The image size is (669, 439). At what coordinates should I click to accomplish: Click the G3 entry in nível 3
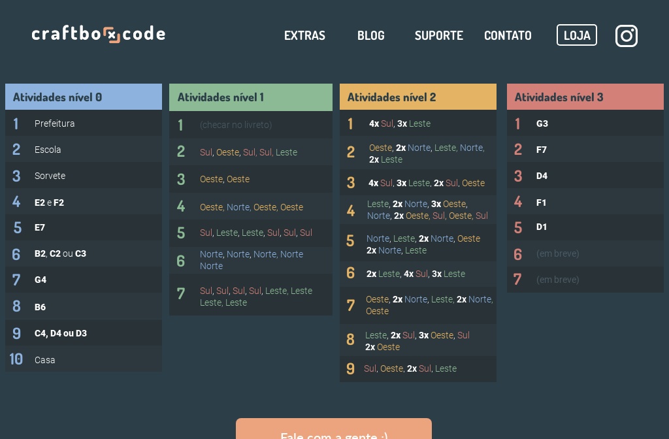click(585, 123)
